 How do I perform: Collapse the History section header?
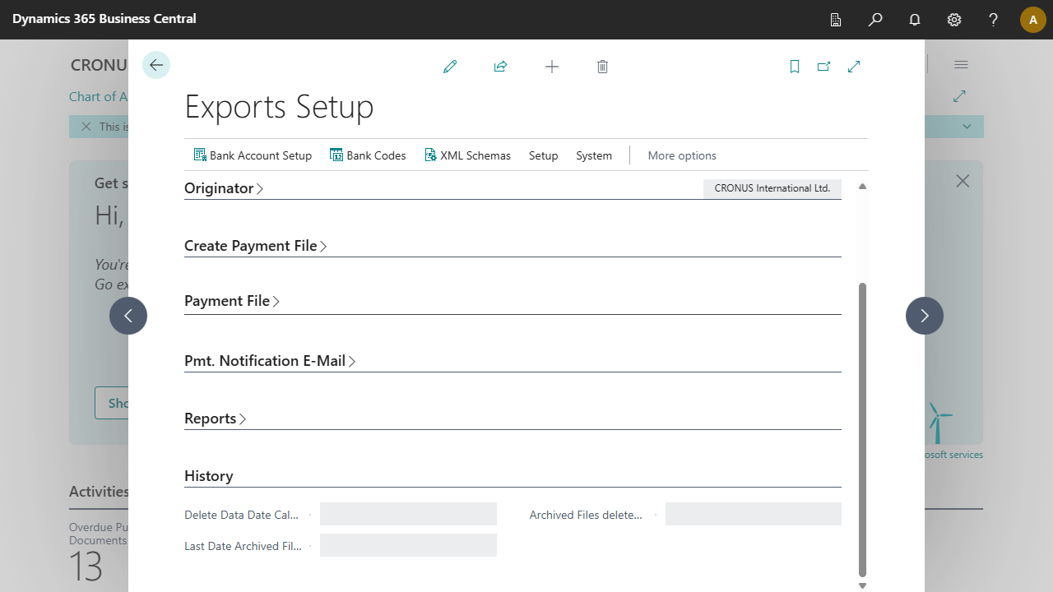[x=209, y=476]
